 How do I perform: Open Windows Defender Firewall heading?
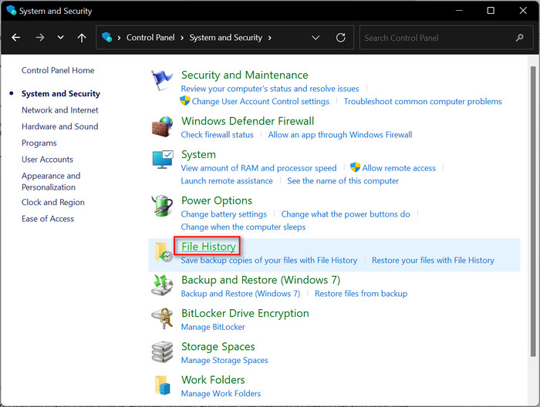(x=248, y=121)
